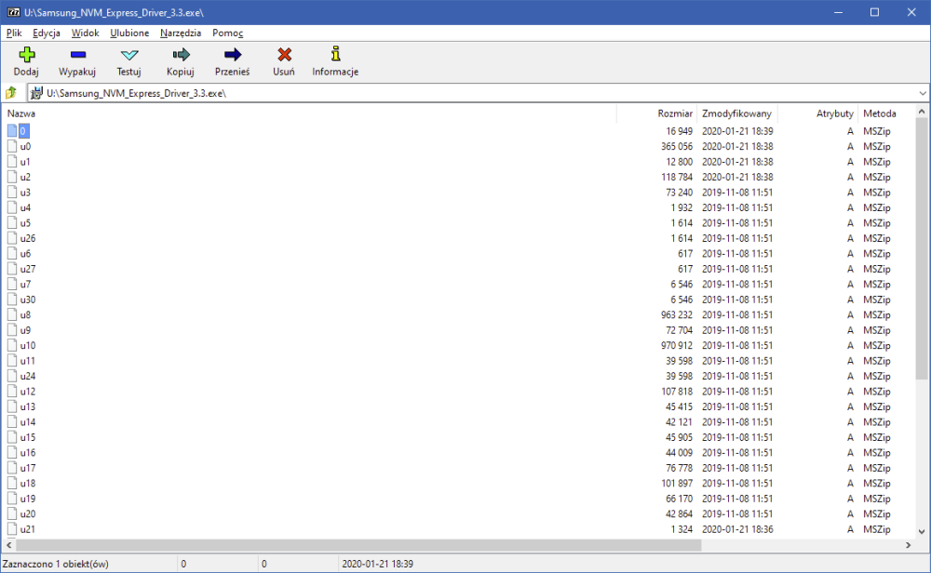Click the Testuj (Test) checkmark icon
The height and width of the screenshot is (573, 931).
pyautogui.click(x=128, y=55)
